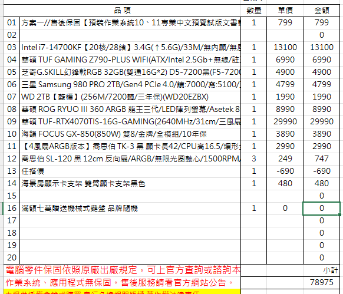Viewport: 343px width, 294px height.
Task: Select the ROG RYUO III 360 ARGB cell
Action: tap(130, 109)
